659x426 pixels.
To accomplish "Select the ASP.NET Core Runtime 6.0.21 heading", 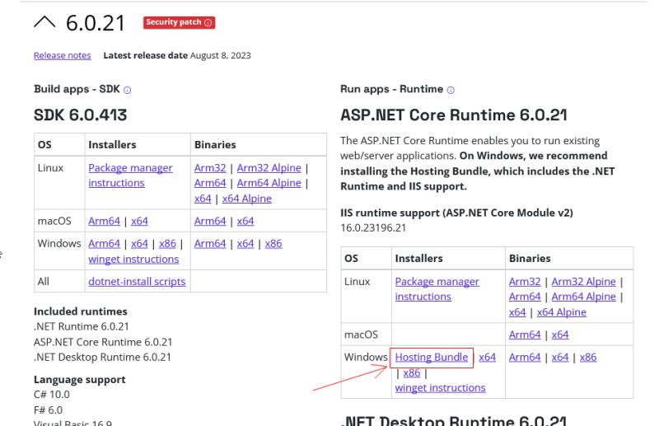I will tap(454, 115).
